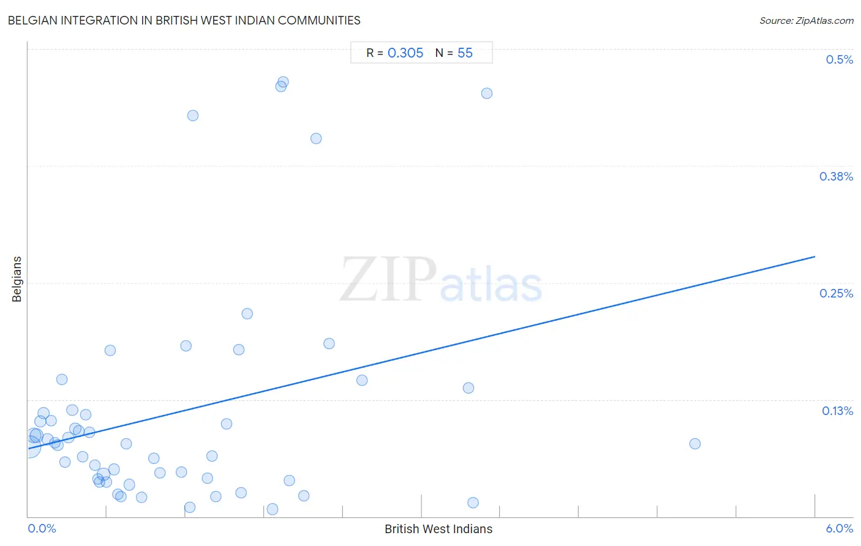861x546 pixels.
Task: Select the topmost data point near 0.5%
Action: click(283, 82)
